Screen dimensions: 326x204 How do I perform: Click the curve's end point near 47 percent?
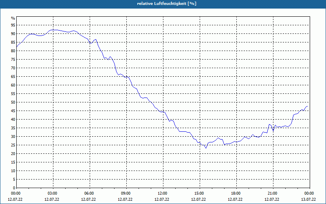[307, 106]
